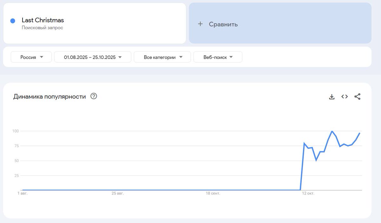Share the popularity chart
The image size is (381, 223).
coord(357,97)
